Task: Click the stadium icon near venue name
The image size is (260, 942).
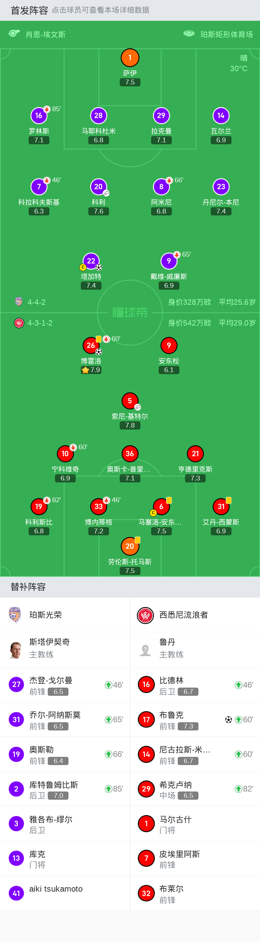Action: pos(189,34)
